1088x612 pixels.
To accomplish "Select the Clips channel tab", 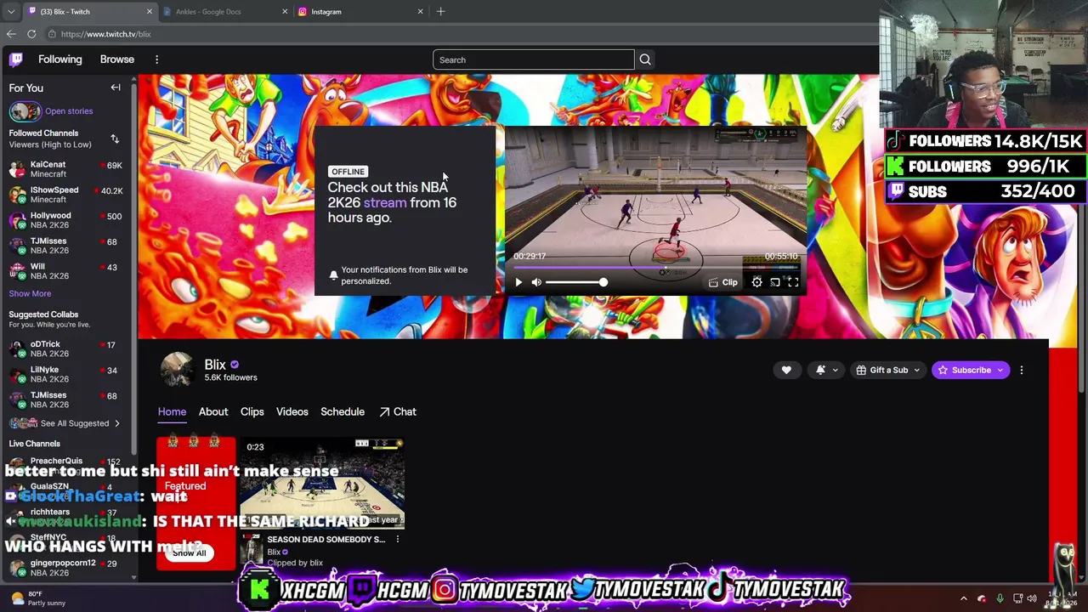I will [x=252, y=411].
